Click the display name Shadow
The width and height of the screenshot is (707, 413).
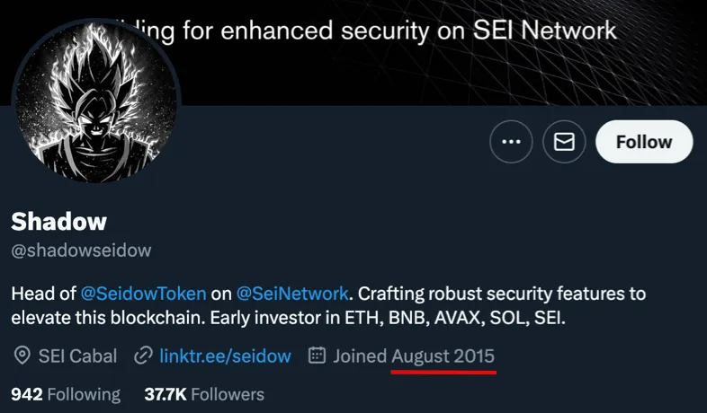pos(59,221)
